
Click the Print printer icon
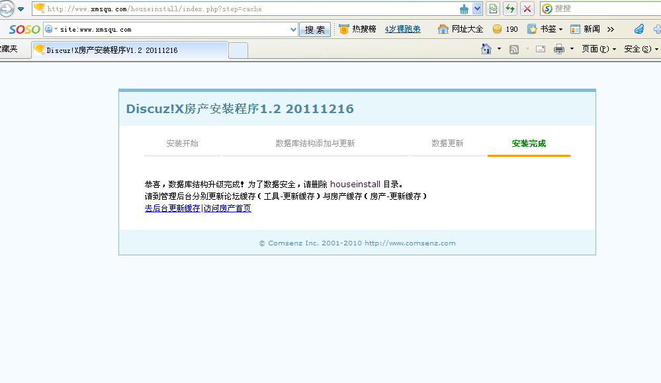[x=559, y=50]
